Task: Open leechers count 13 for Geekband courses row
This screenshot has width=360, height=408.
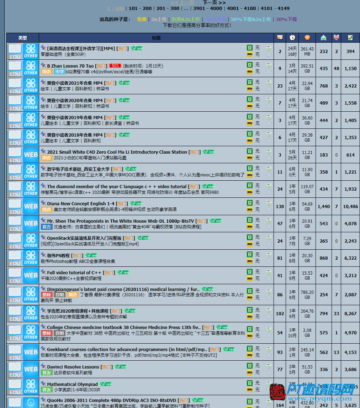Action: click(x=336, y=352)
